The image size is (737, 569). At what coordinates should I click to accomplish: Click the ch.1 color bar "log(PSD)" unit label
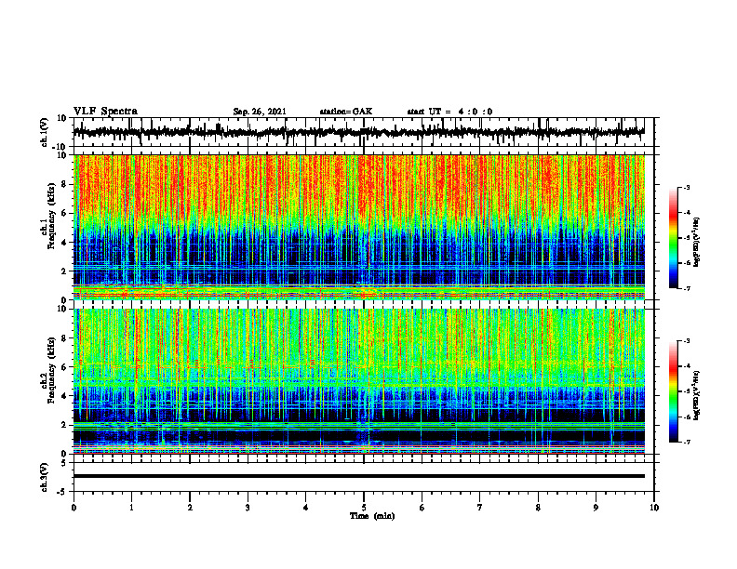[698, 243]
